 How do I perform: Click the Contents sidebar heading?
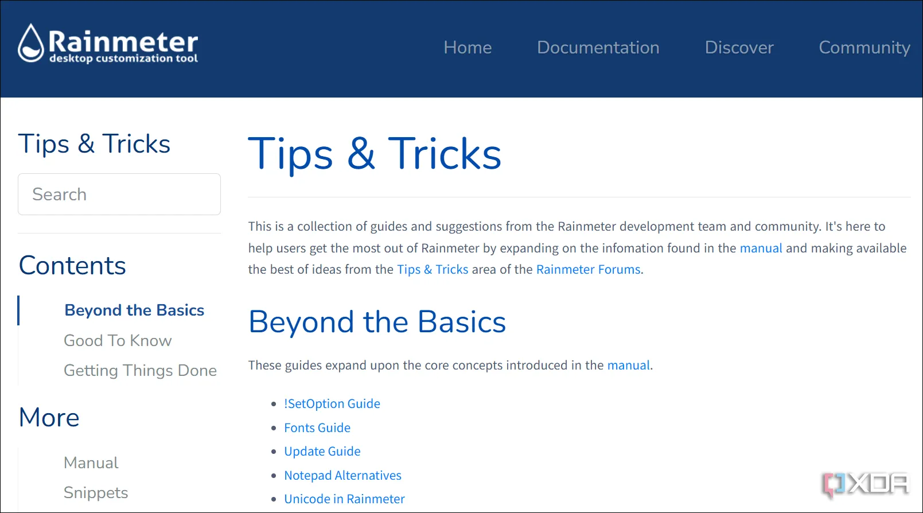(72, 266)
